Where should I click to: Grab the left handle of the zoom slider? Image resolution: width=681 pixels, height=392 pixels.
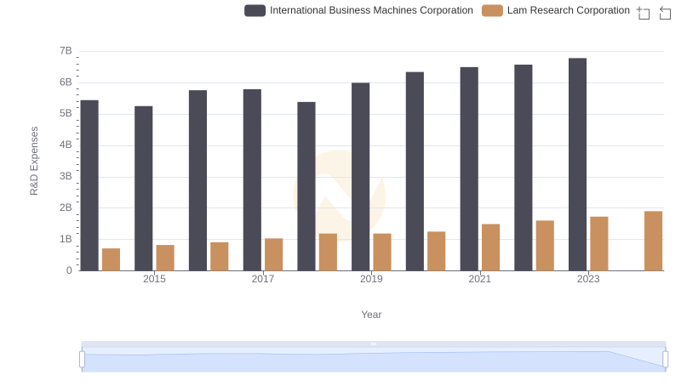point(82,360)
